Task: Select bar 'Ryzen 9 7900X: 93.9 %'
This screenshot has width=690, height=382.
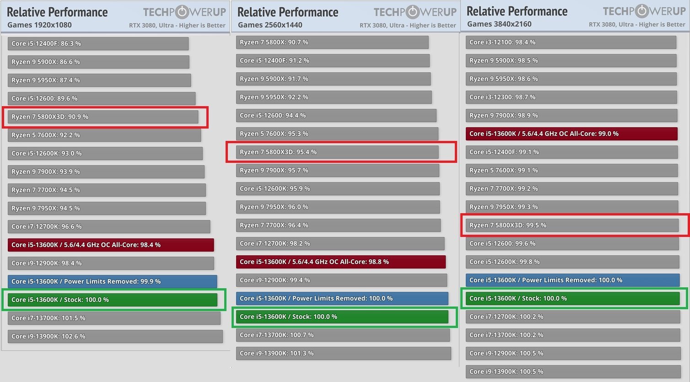Action: coord(106,172)
